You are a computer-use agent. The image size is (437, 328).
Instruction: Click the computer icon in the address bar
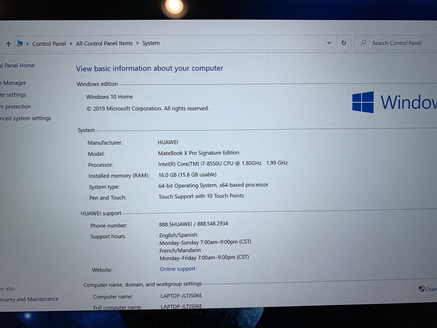pyautogui.click(x=20, y=43)
